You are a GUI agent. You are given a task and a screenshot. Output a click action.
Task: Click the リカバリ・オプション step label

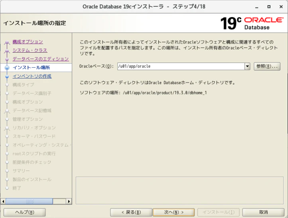tap(34, 128)
